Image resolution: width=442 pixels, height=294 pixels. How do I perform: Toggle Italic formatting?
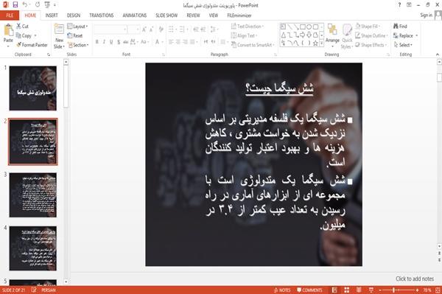(104, 42)
